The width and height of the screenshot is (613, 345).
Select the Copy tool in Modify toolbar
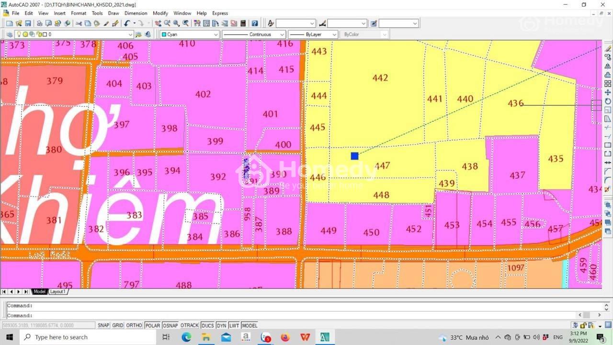click(x=608, y=57)
